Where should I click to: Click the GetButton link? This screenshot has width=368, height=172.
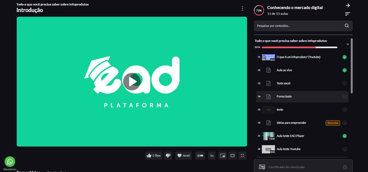coord(10,170)
